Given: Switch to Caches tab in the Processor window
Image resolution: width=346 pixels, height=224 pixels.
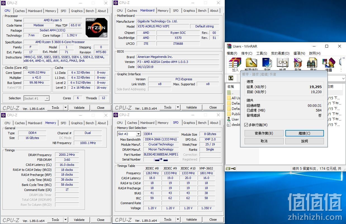Looking at the screenshot, I should 20,11.
